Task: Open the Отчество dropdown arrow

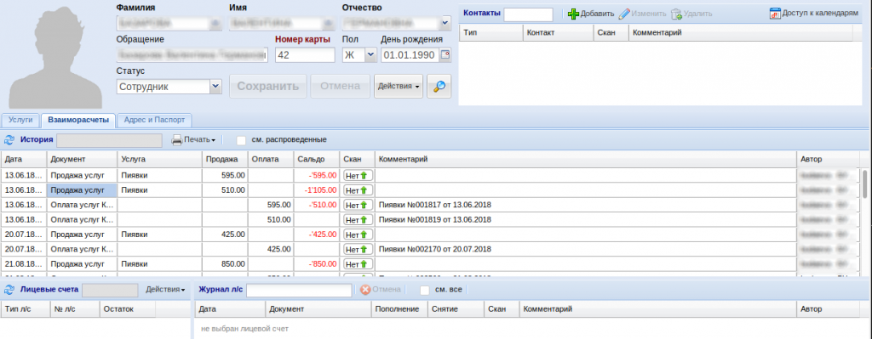Action: 445,23
